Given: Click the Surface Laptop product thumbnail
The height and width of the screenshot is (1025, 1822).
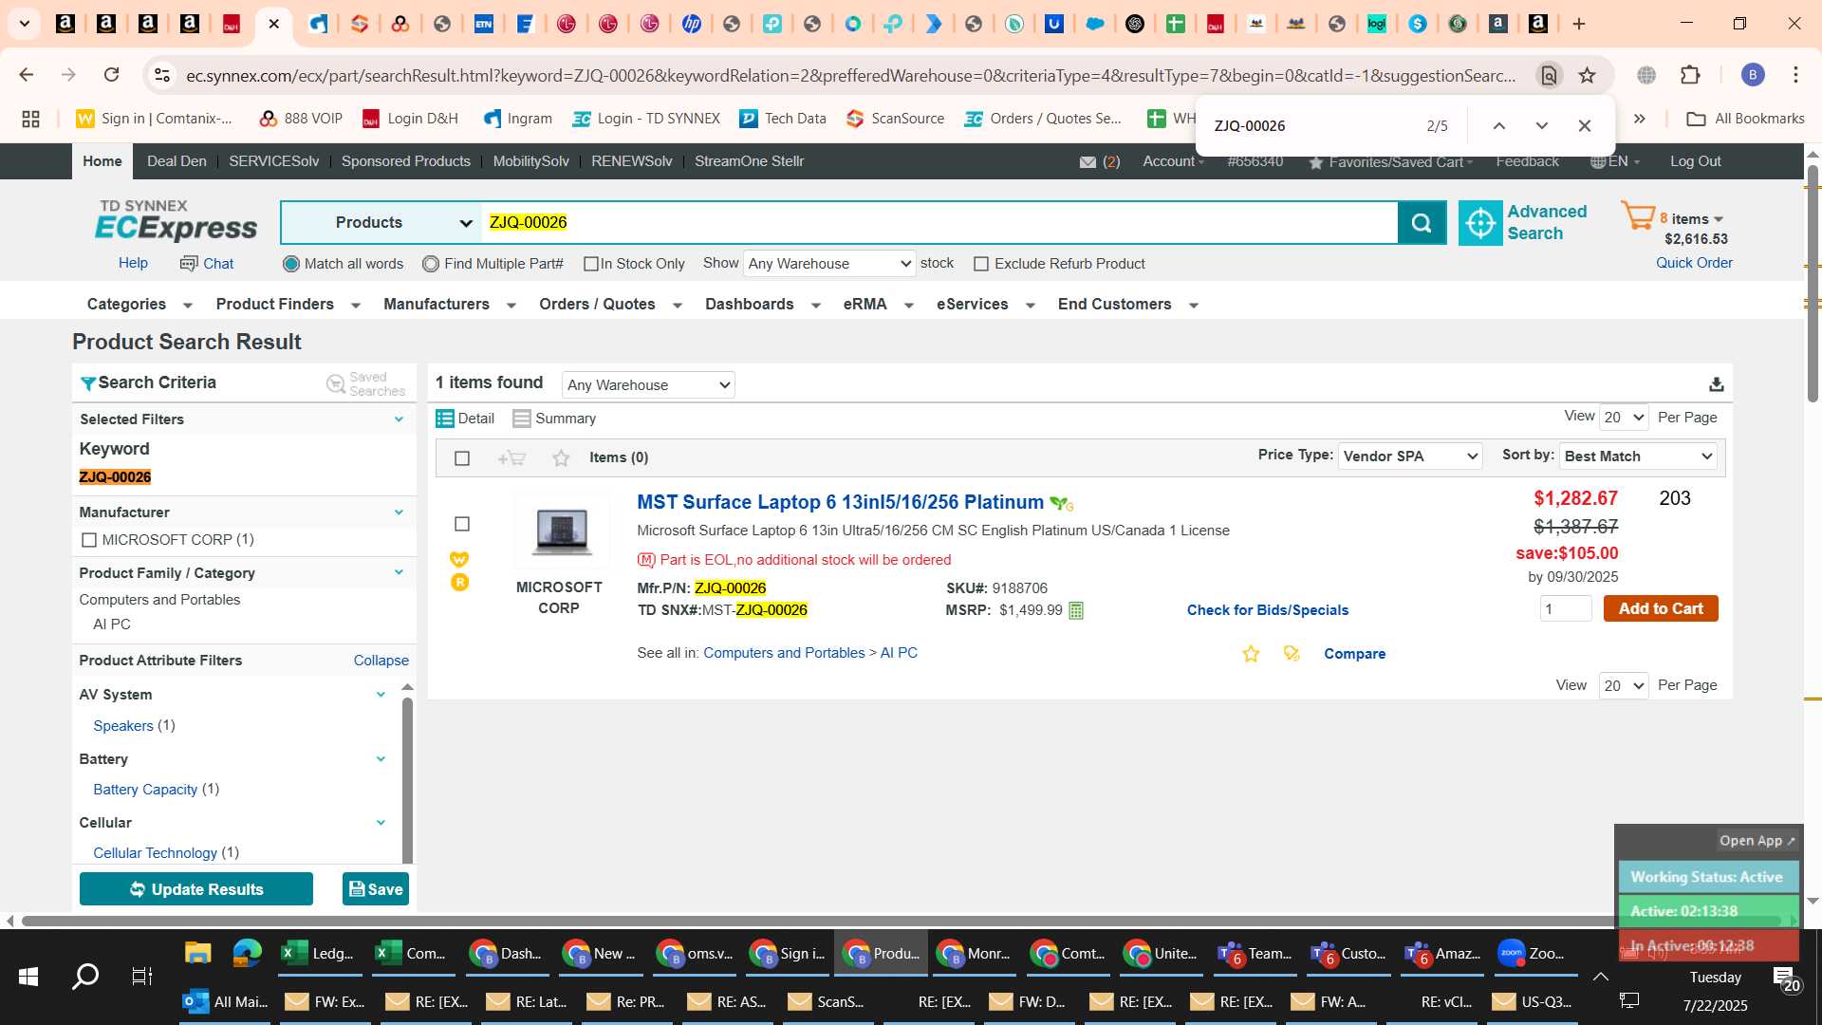Looking at the screenshot, I should (x=560, y=531).
